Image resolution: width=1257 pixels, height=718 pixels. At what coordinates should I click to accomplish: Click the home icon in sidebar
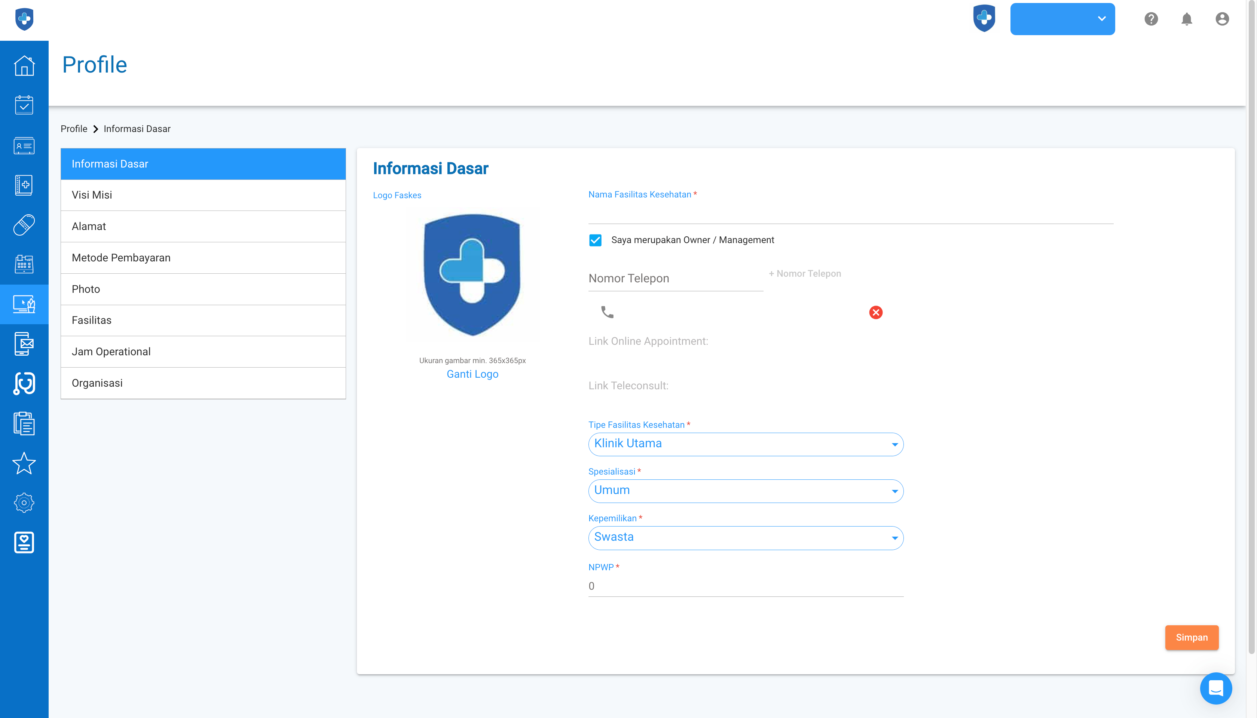pos(24,65)
